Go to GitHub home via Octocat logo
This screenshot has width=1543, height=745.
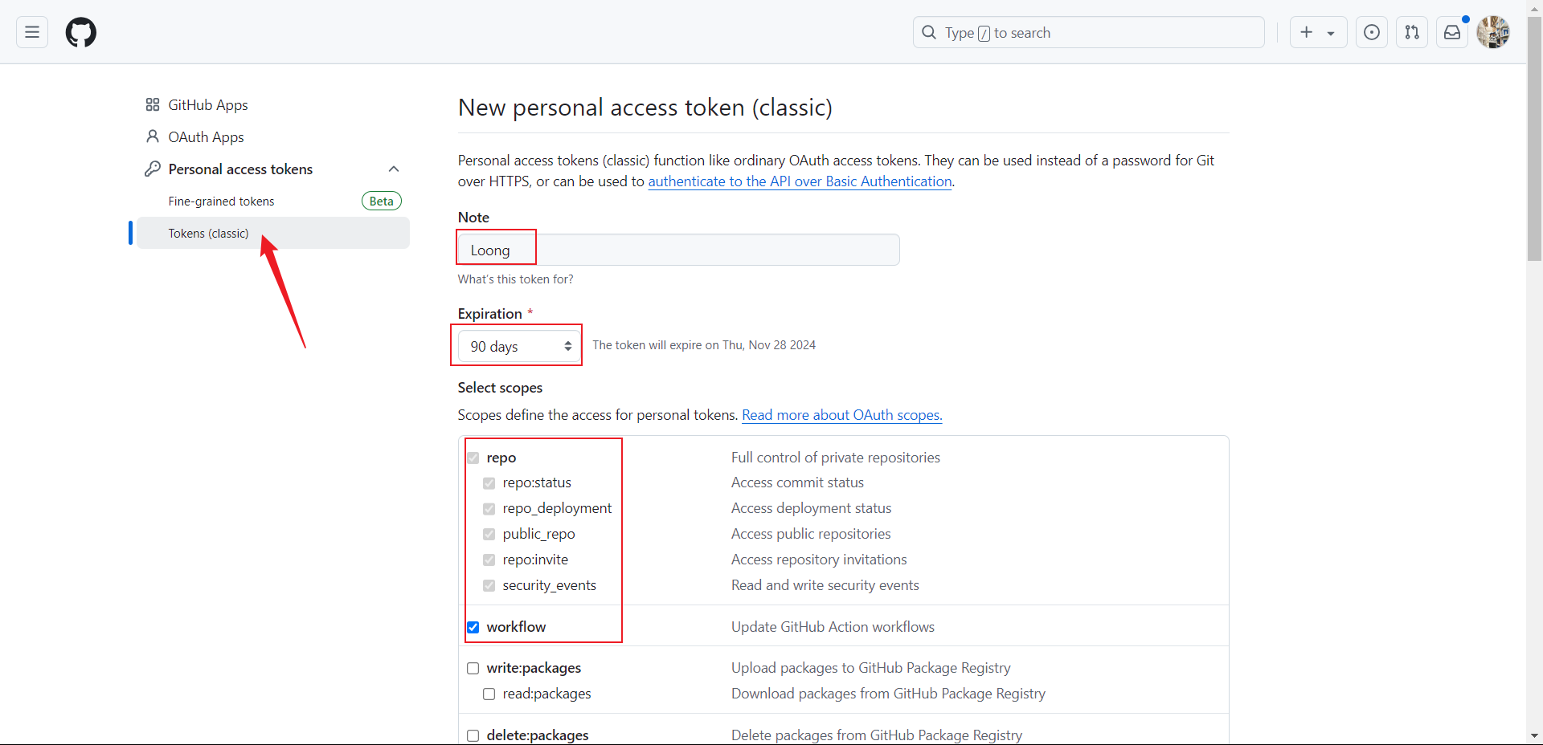[x=81, y=33]
